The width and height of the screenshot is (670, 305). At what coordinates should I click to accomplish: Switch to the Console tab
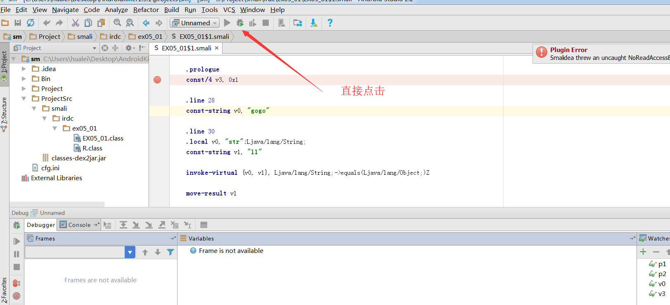79,225
